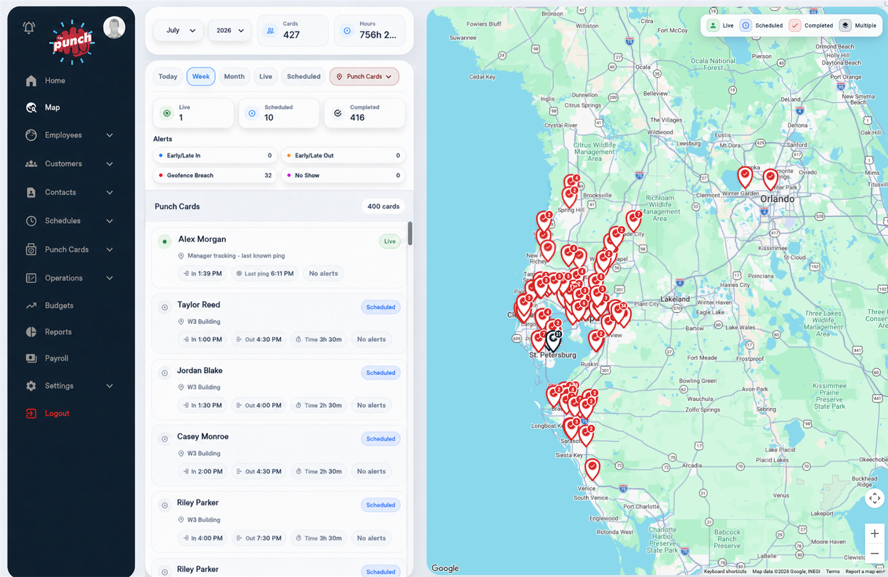888x577 pixels.
Task: Click the Employees sidebar icon
Action: pyautogui.click(x=31, y=135)
